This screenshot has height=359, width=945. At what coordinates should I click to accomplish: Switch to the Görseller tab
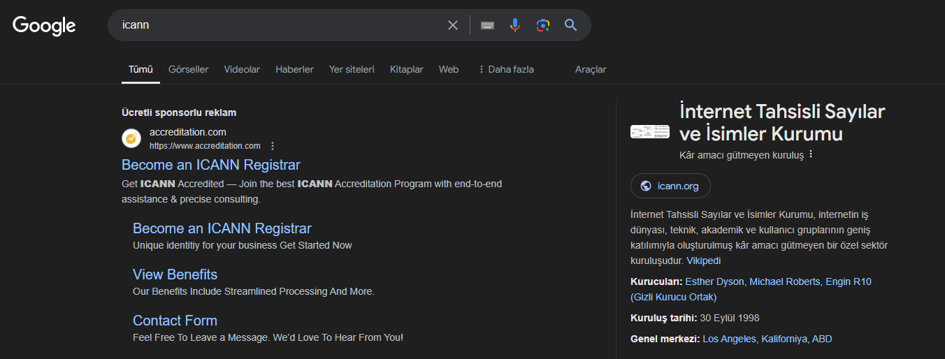coord(189,69)
